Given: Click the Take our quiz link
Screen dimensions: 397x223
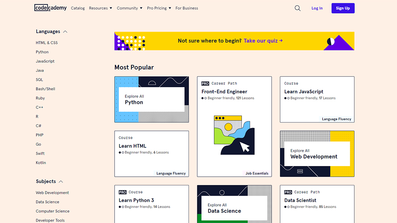Looking at the screenshot, I should click(263, 41).
